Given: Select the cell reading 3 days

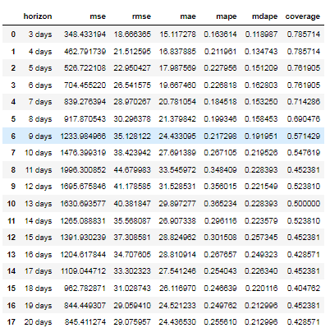Looking at the screenshot, I should [x=40, y=35].
